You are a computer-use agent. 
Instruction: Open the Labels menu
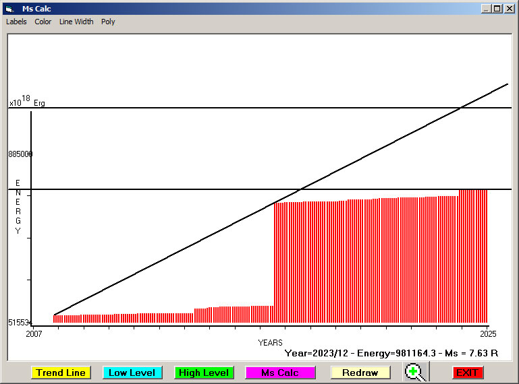[16, 22]
